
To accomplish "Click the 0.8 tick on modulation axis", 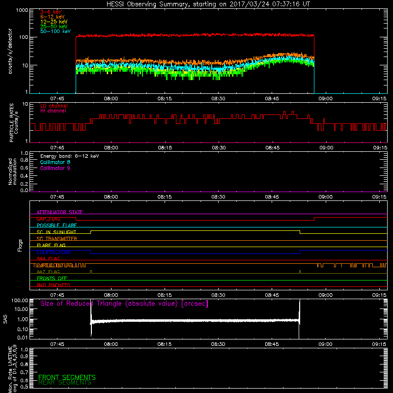I will pos(24,160).
